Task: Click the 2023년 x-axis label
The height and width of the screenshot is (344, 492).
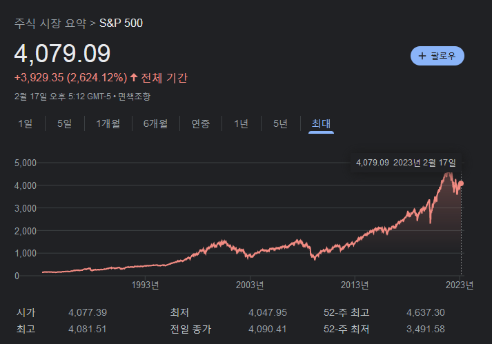Action: click(x=460, y=285)
